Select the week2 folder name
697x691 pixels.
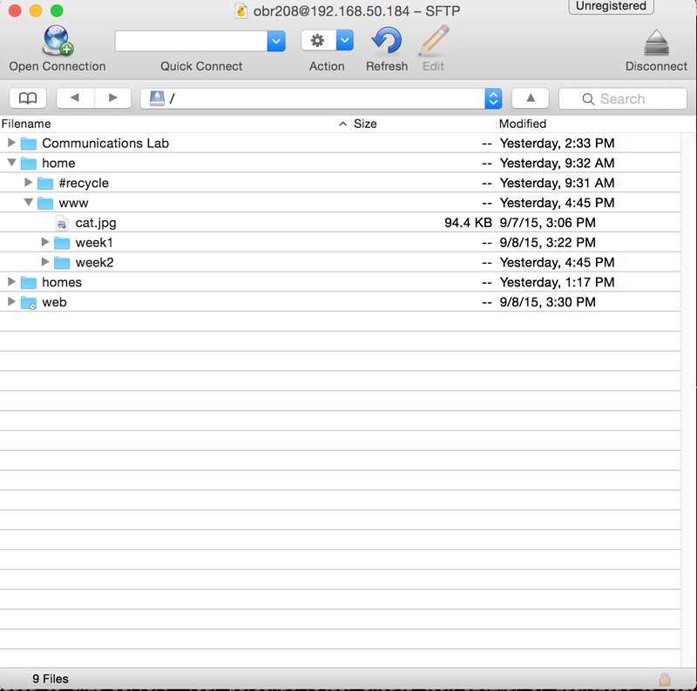coord(95,263)
